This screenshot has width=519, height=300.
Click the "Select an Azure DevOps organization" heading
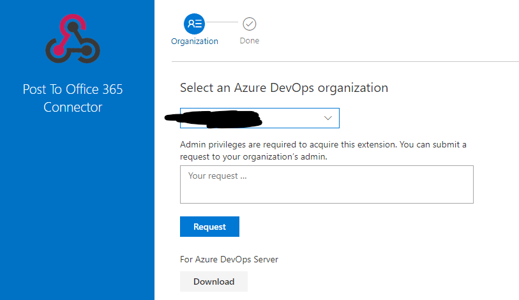[284, 87]
